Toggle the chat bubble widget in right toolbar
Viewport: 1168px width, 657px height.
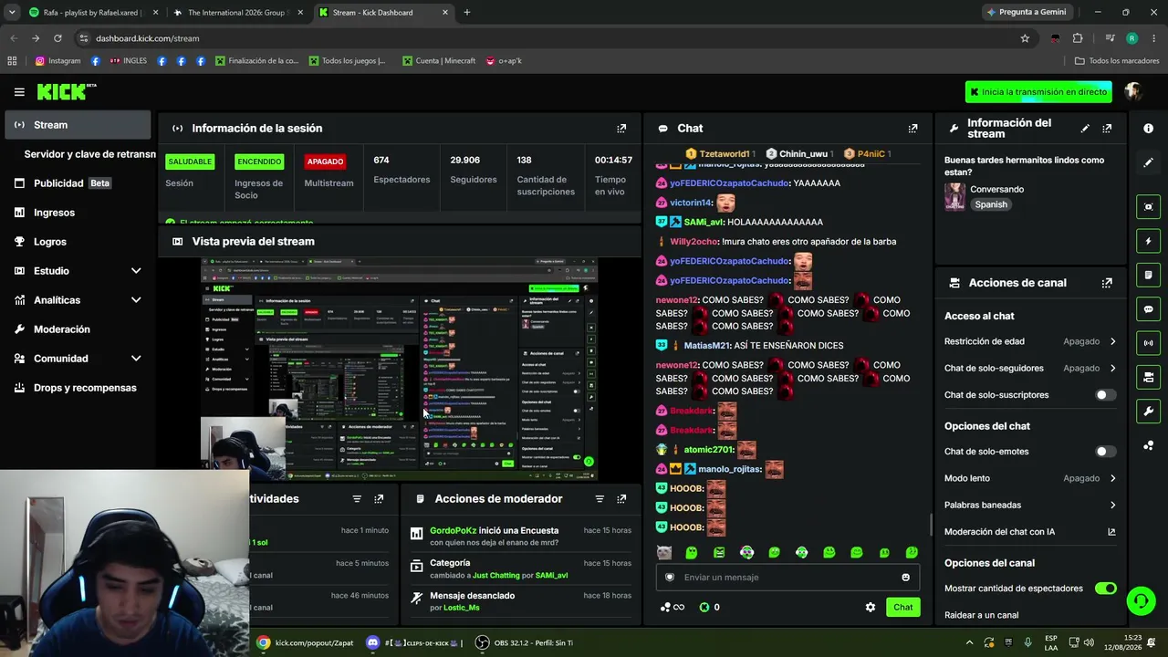(1148, 309)
